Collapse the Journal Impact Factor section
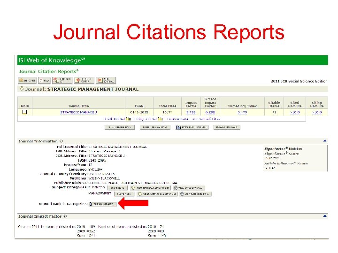 [325, 216]
